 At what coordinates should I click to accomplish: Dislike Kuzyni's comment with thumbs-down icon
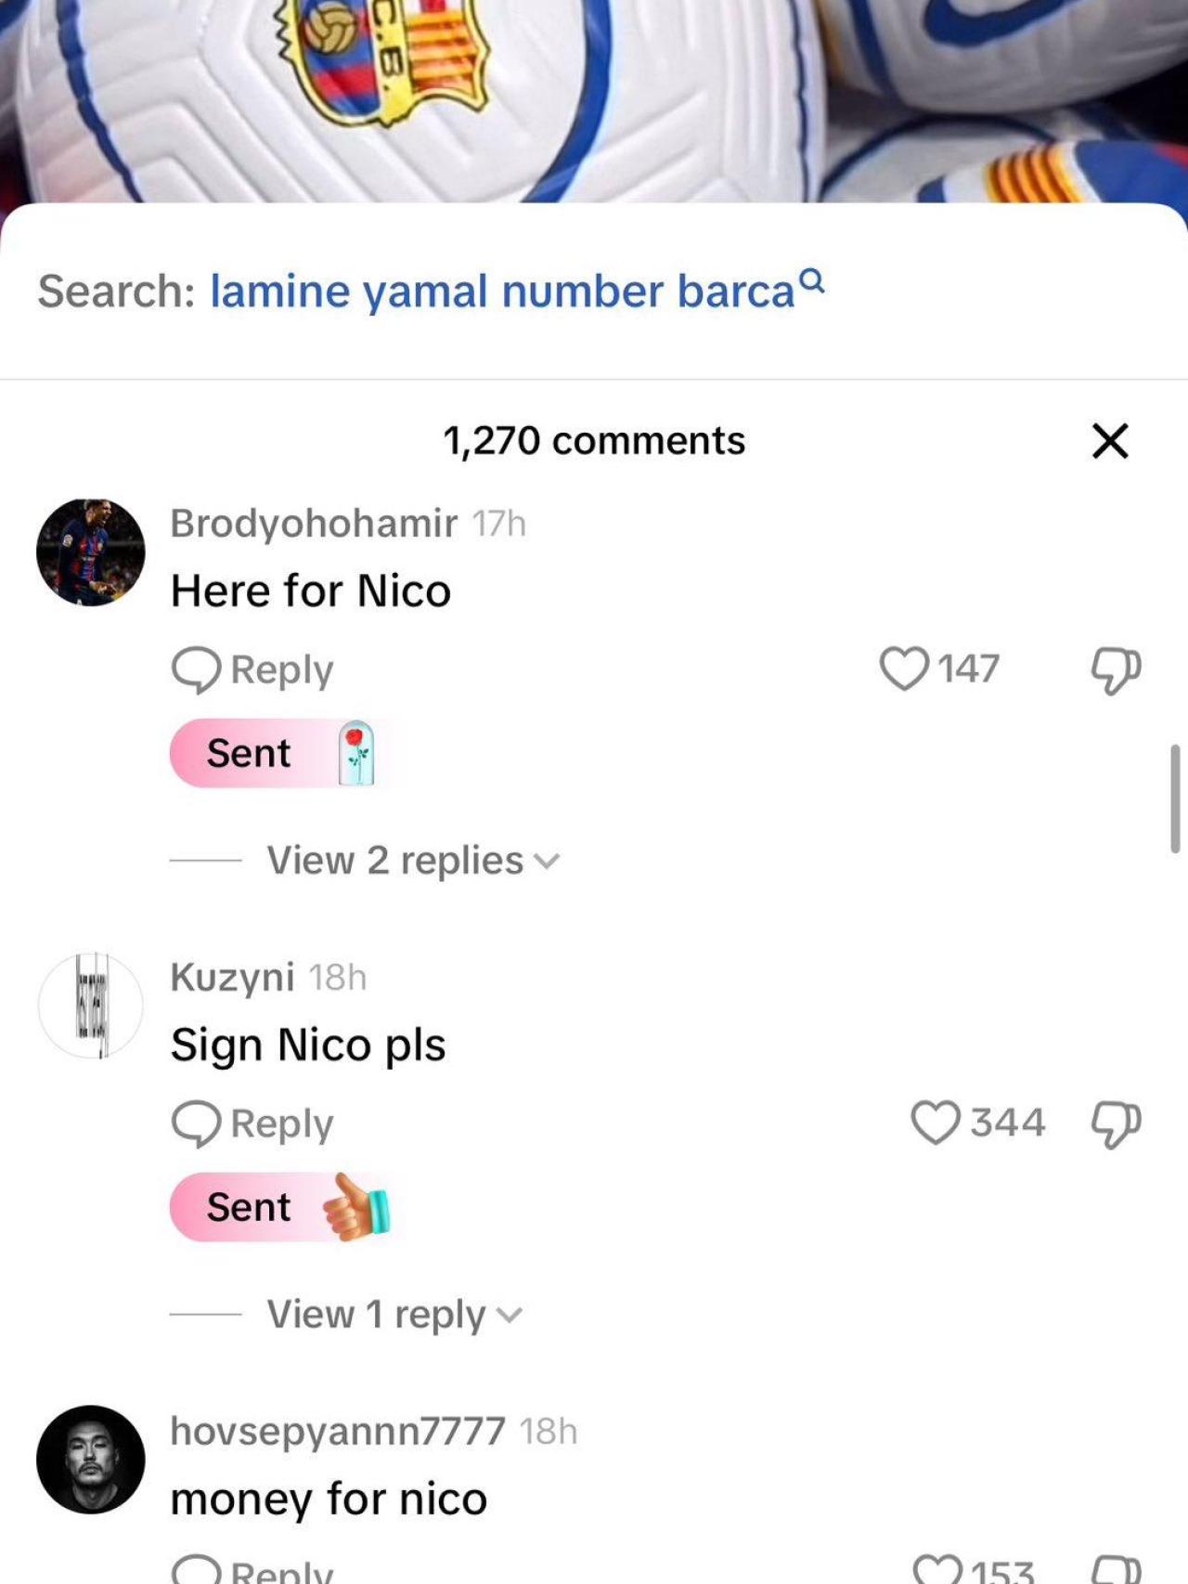tap(1115, 1123)
